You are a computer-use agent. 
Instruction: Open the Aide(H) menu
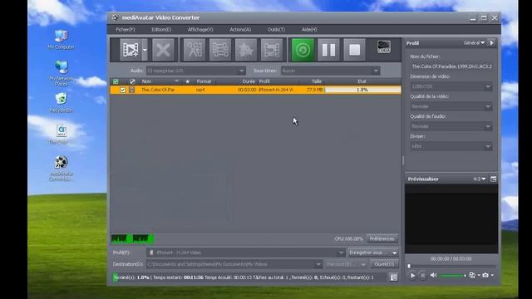309,30
